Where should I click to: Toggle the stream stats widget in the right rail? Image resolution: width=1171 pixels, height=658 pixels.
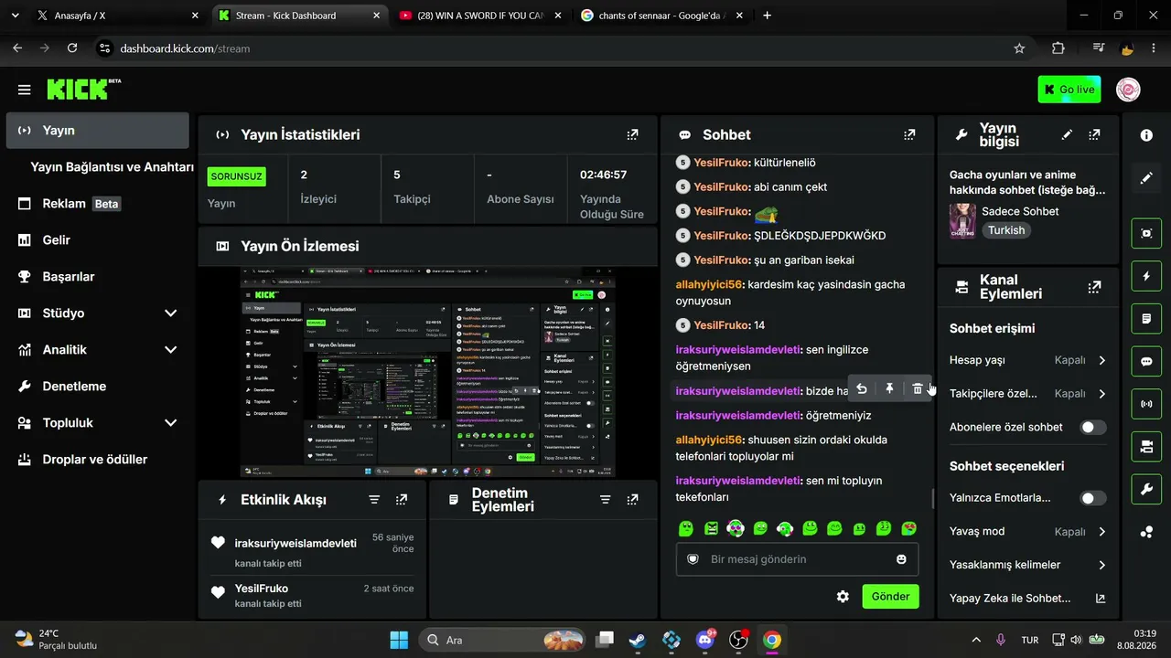click(x=1146, y=403)
